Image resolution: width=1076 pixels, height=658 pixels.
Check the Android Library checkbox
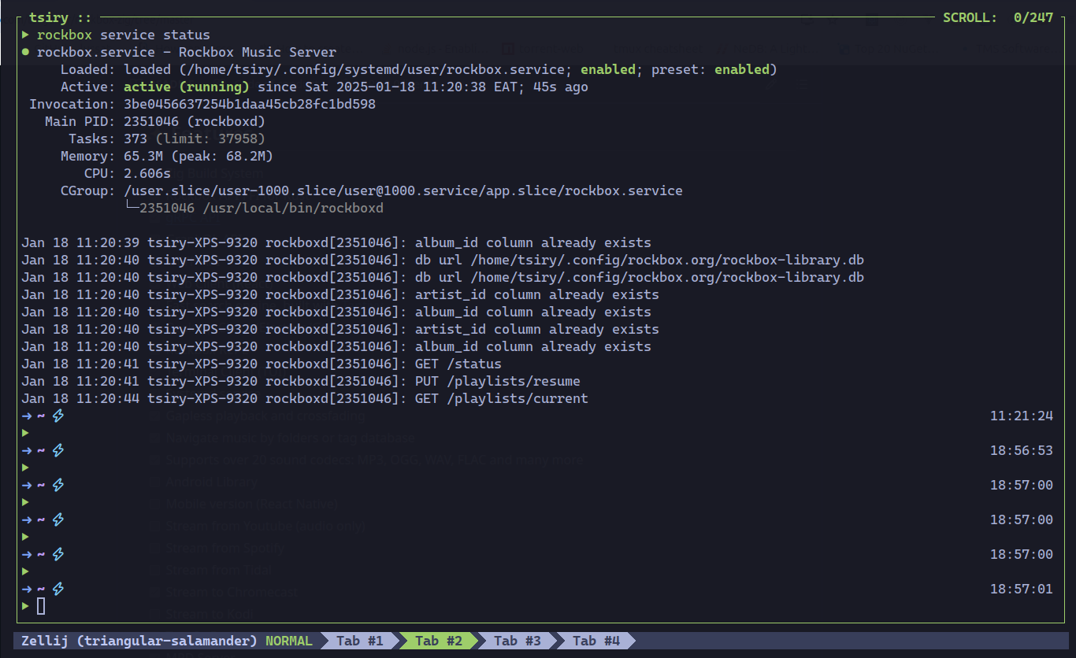(x=153, y=482)
